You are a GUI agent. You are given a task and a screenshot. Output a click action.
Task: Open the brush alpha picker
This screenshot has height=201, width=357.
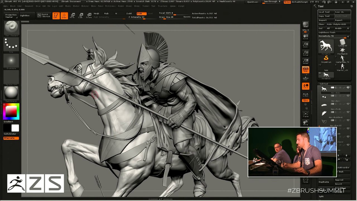point(11,61)
